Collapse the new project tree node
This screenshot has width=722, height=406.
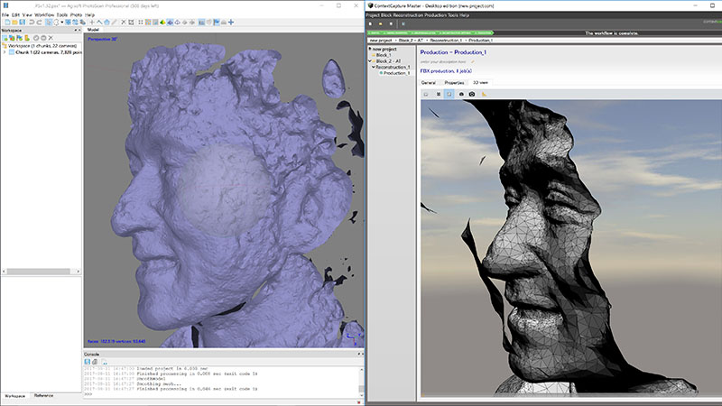370,49
